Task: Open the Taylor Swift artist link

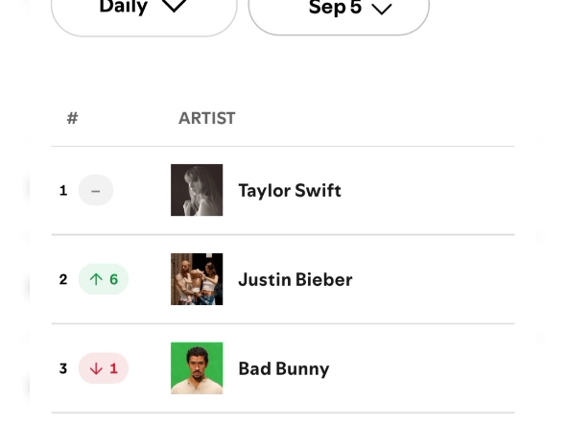Action: click(290, 191)
